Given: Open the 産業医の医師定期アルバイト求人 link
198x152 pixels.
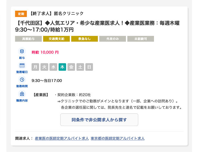Looking at the screenshot, I should [x=62, y=138].
